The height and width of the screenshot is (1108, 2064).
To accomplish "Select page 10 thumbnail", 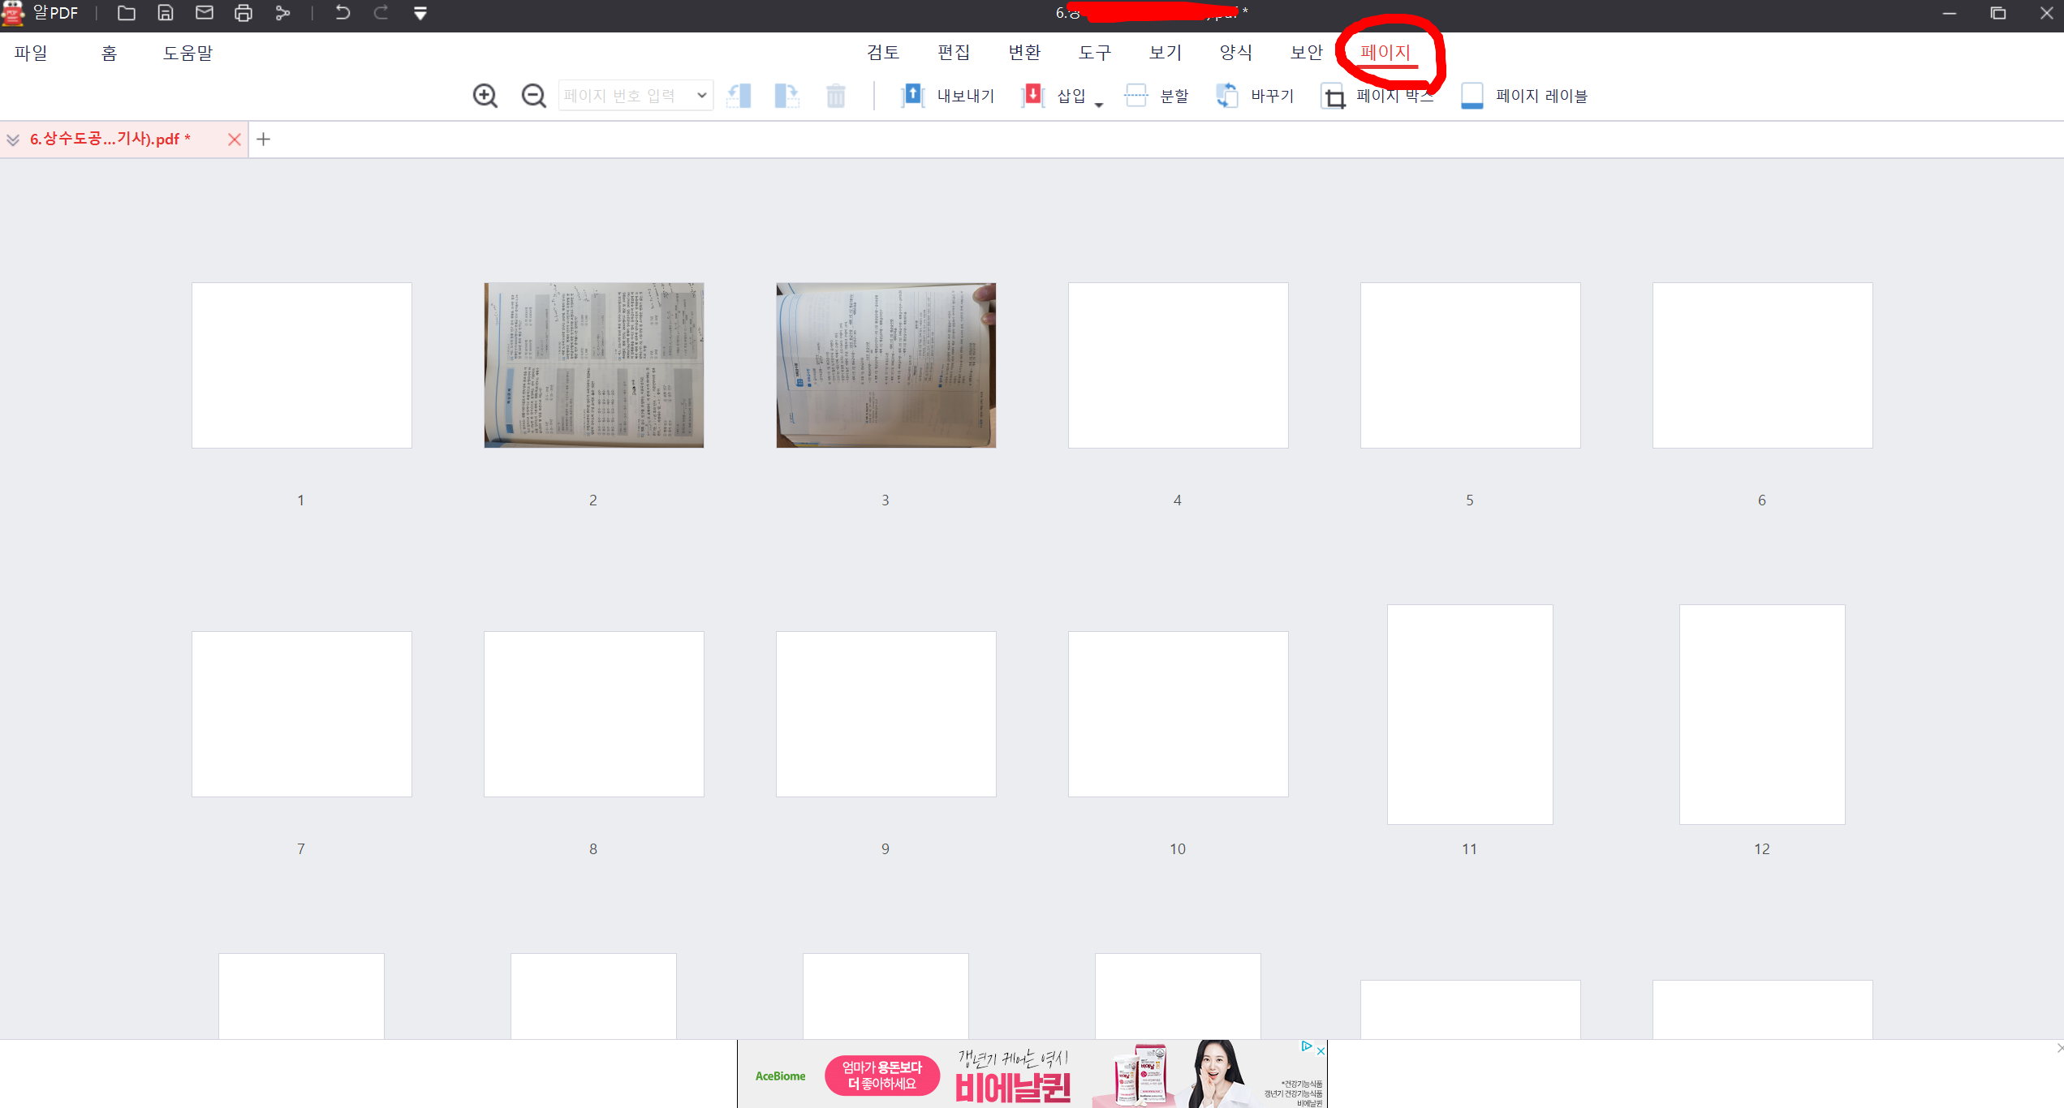I will pos(1179,714).
